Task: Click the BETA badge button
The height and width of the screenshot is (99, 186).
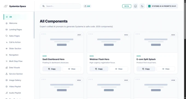Action: pyautogui.click(x=127, y=6)
